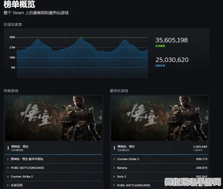Viewport: 223px width, 189px height.
Task: Click the 在线玩家数 chart heading
Action: pos(13,25)
